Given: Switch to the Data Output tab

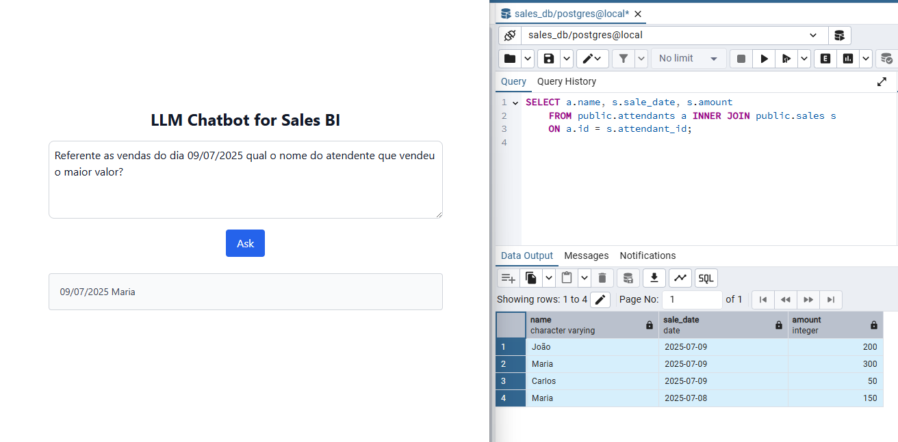Looking at the screenshot, I should click(527, 255).
